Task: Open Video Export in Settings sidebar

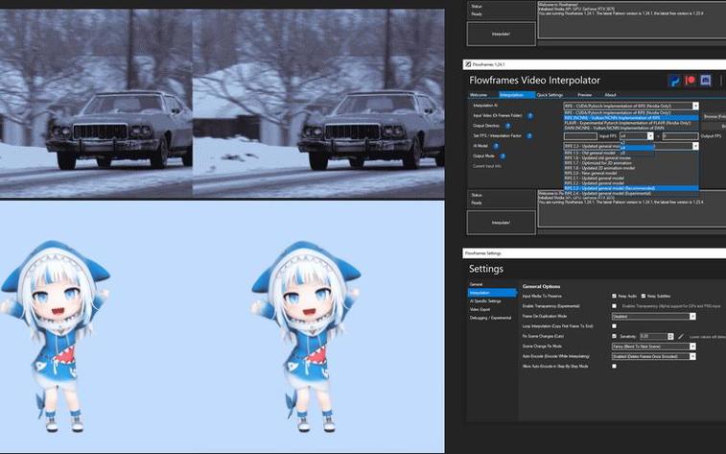Action: tap(480, 309)
